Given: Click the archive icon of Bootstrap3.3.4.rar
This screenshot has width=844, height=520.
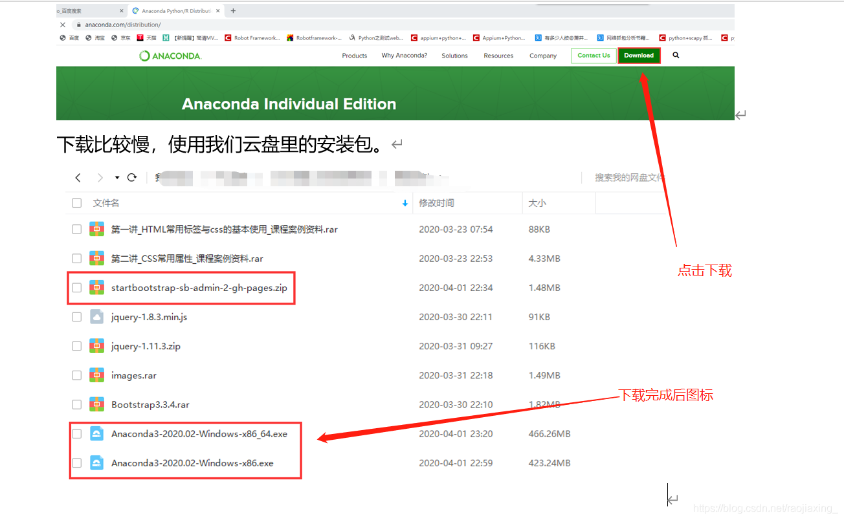Looking at the screenshot, I should click(97, 405).
